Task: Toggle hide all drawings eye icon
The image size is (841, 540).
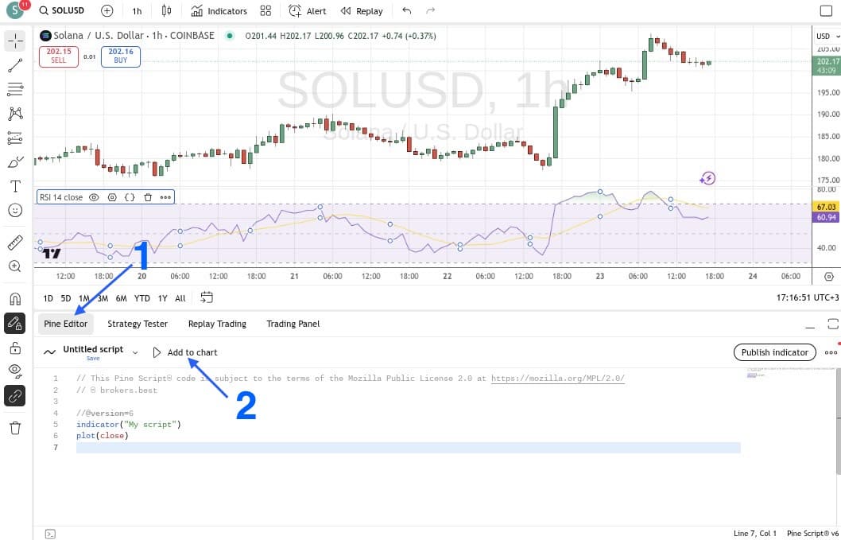Action: (15, 371)
